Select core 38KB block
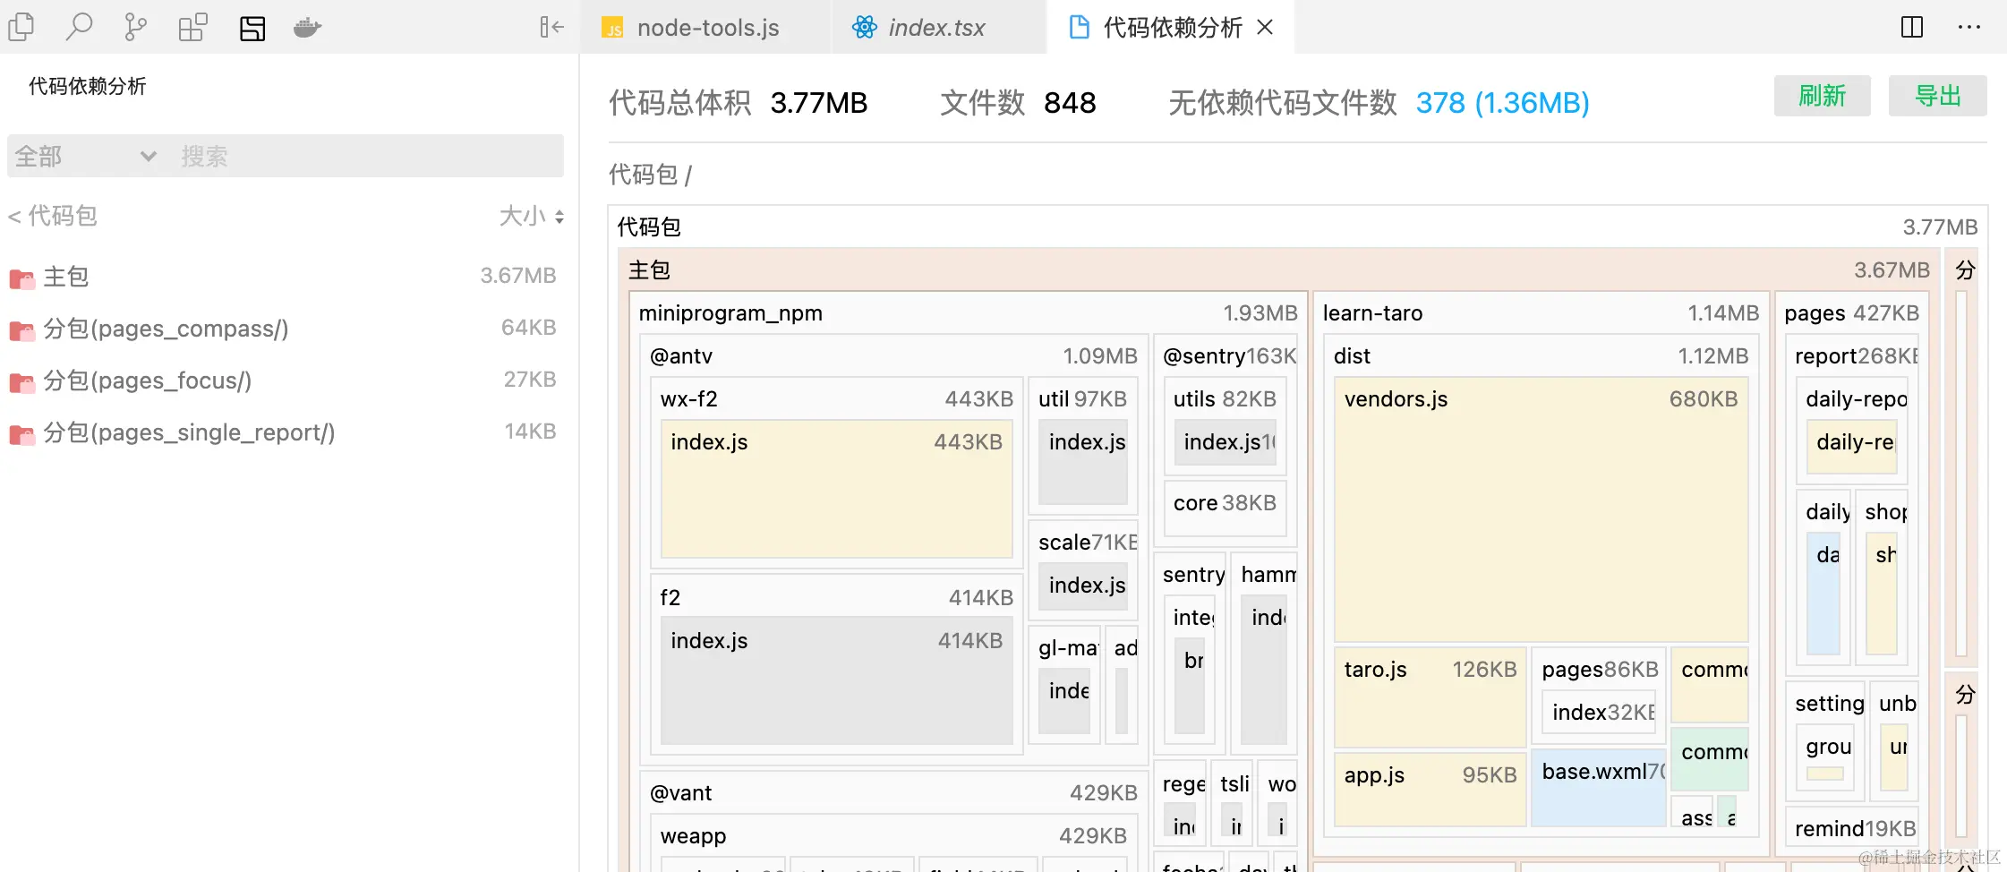This screenshot has width=2007, height=872. click(1225, 508)
